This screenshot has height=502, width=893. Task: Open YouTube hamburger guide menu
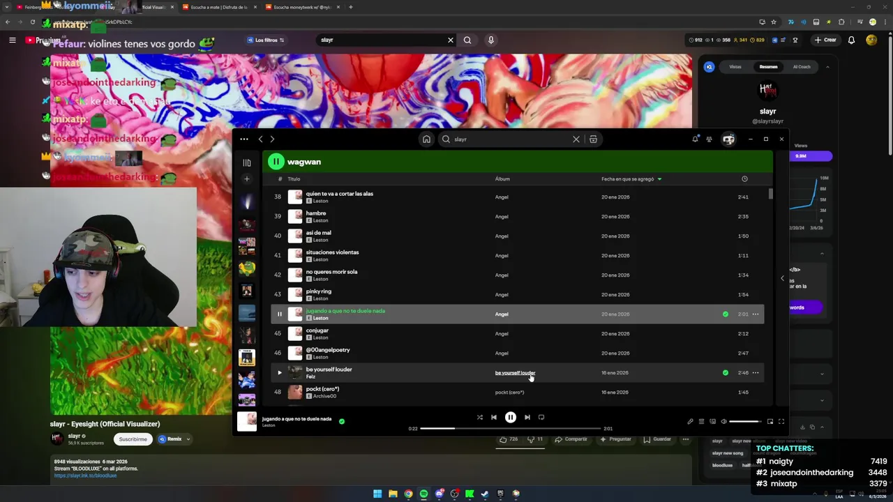pos(12,40)
